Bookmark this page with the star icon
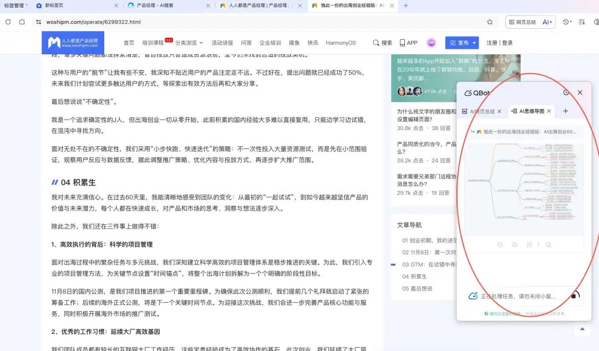The image size is (599, 351). (x=490, y=22)
